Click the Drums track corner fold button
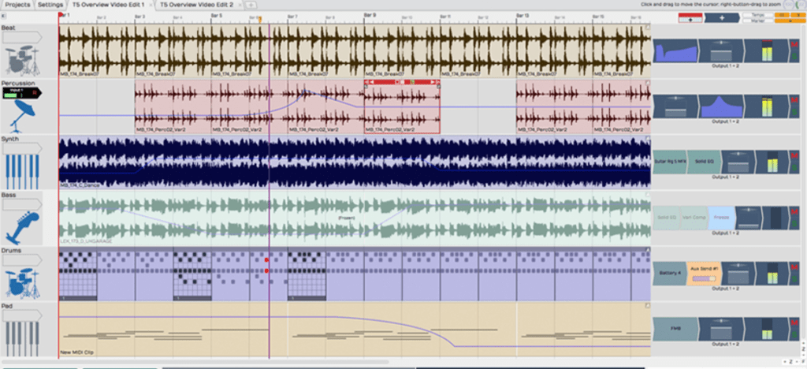The width and height of the screenshot is (807, 369). point(648,250)
